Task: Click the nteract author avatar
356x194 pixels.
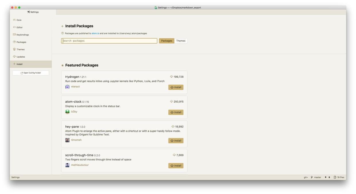Action: [67, 87]
